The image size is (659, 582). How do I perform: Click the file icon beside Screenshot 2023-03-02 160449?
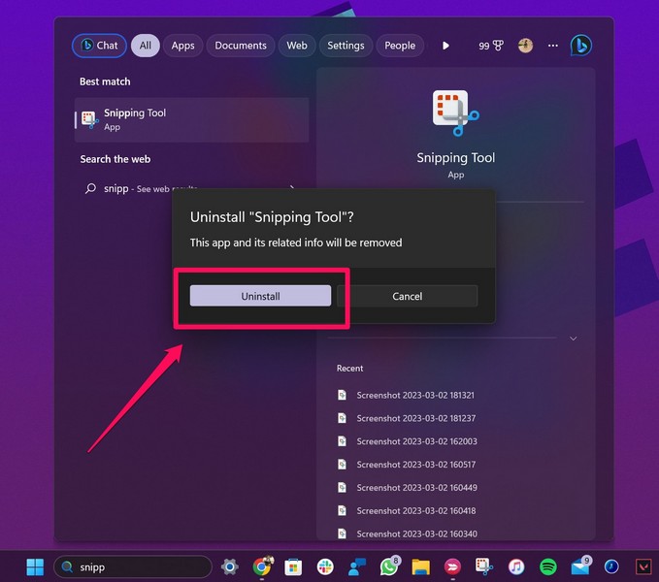[342, 487]
